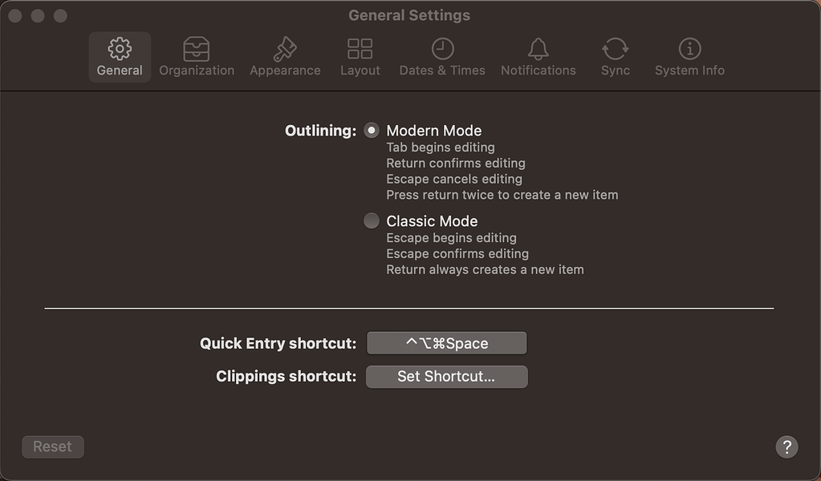Enable Classic Mode outlining
The height and width of the screenshot is (481, 821).
click(371, 220)
